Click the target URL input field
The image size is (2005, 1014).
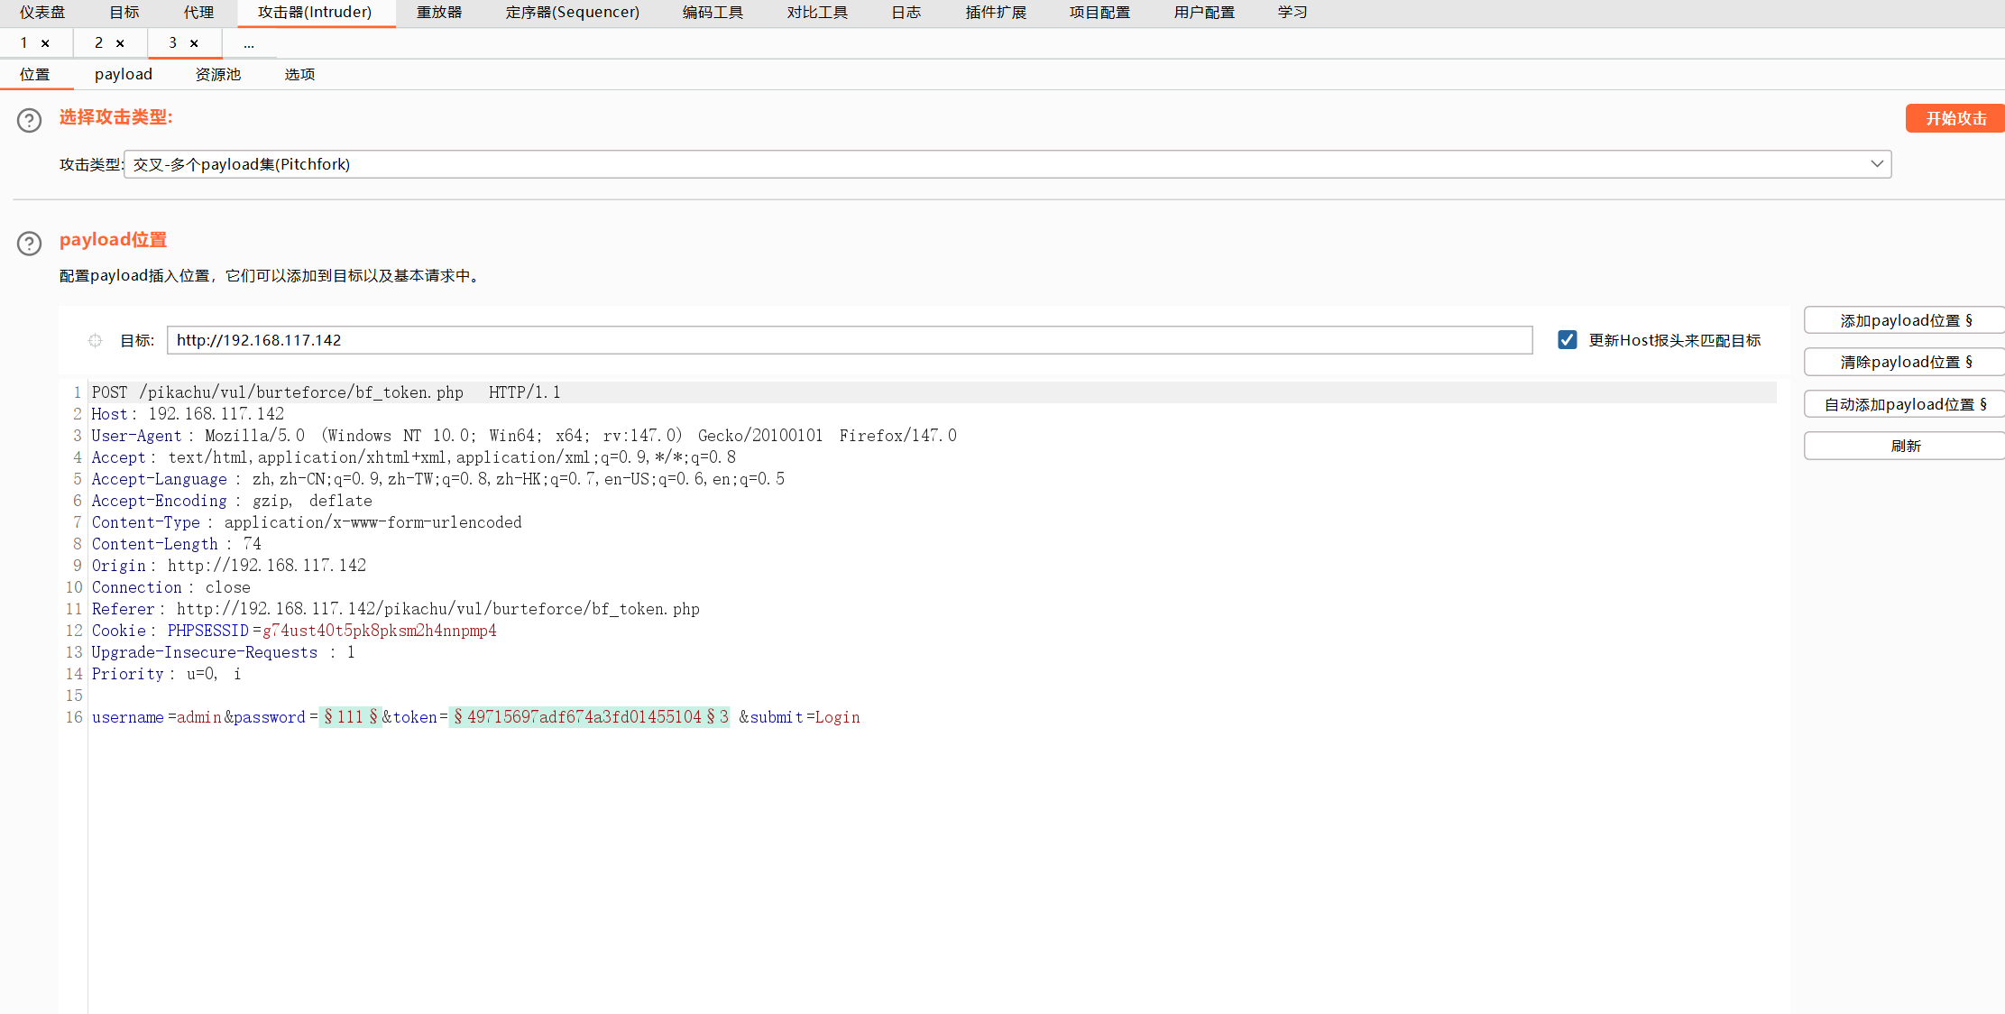point(848,340)
